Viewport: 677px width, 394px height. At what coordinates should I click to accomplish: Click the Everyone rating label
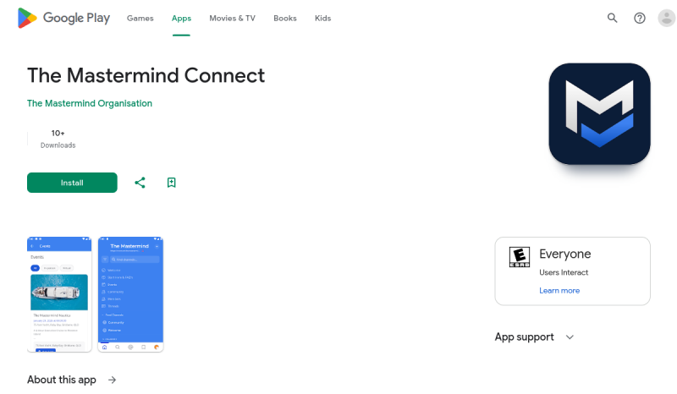pyautogui.click(x=564, y=254)
